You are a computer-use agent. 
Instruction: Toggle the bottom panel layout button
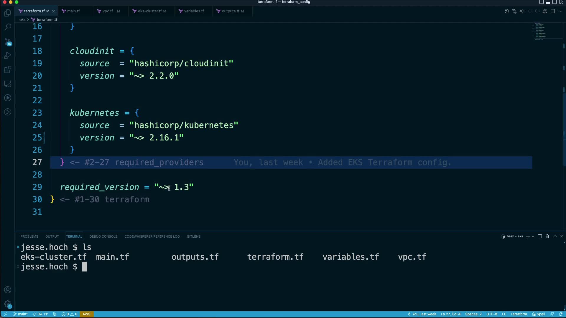[548, 2]
